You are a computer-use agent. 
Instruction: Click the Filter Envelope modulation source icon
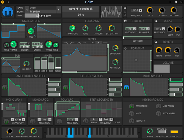click(66, 87)
